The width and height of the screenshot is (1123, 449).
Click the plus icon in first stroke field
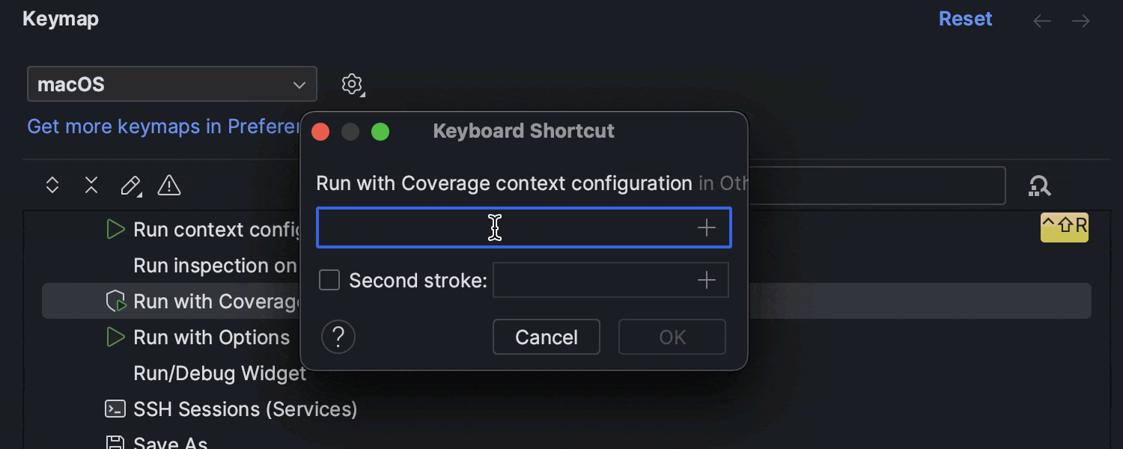coord(706,227)
